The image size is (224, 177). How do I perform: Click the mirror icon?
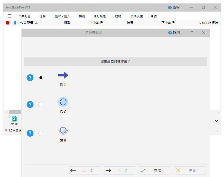coord(63,131)
